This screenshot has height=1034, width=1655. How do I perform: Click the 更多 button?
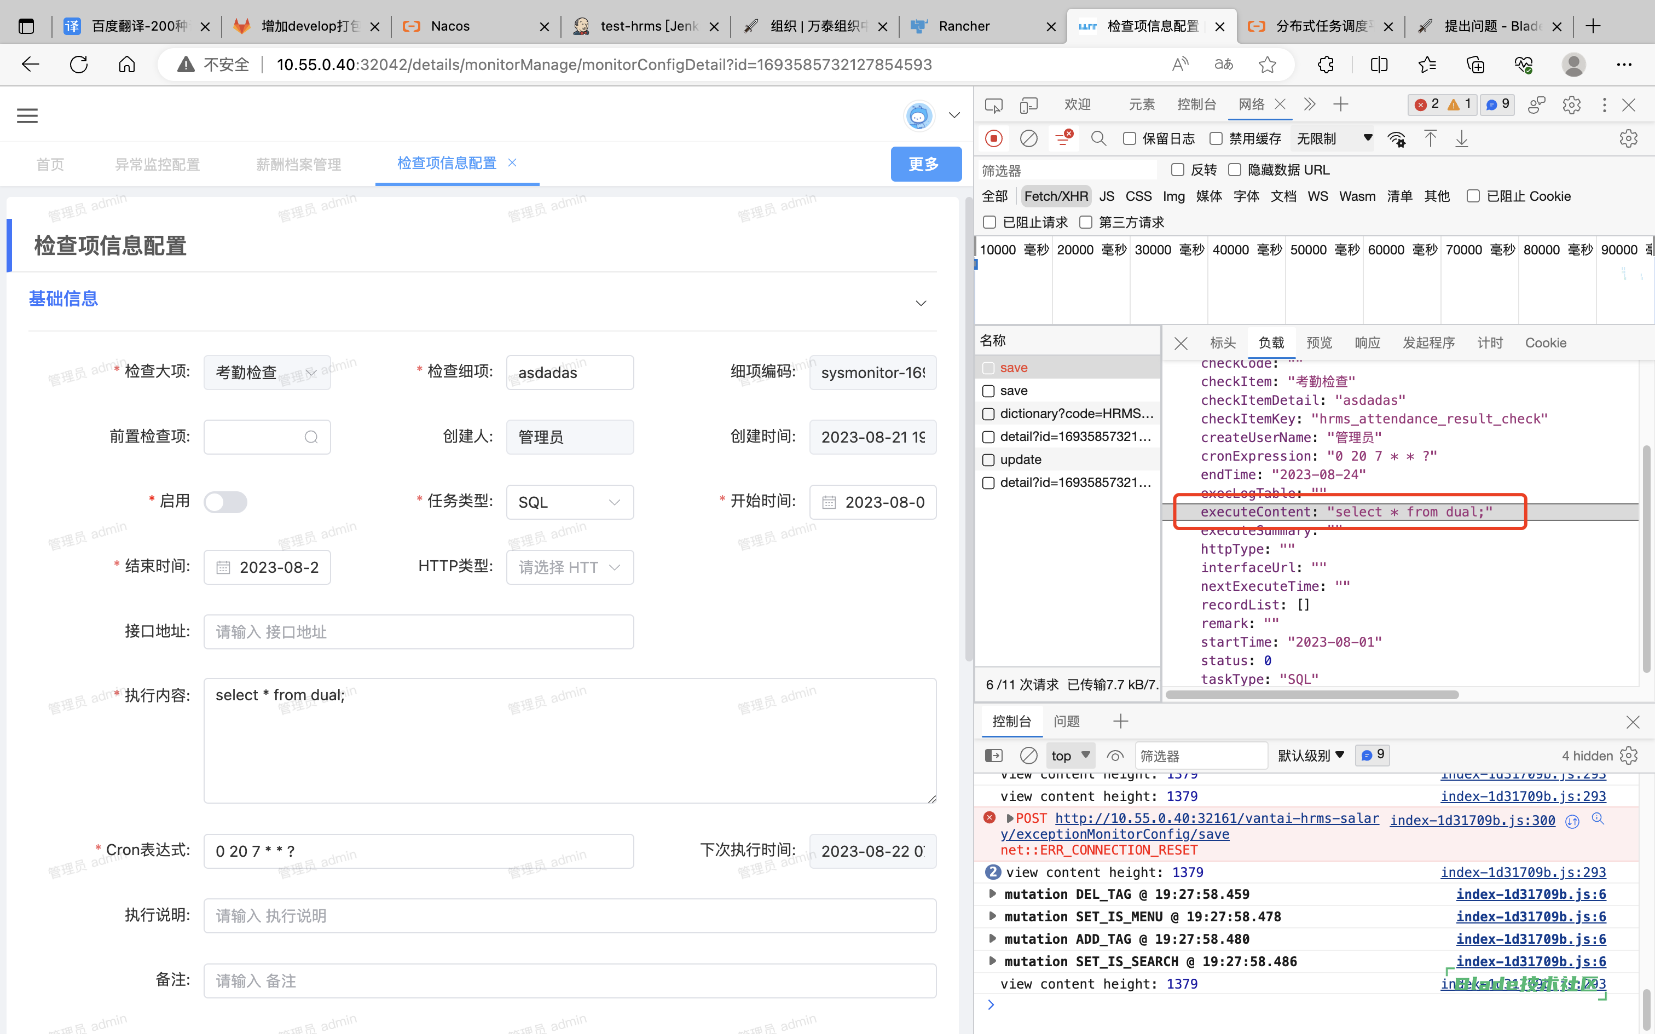tap(926, 164)
